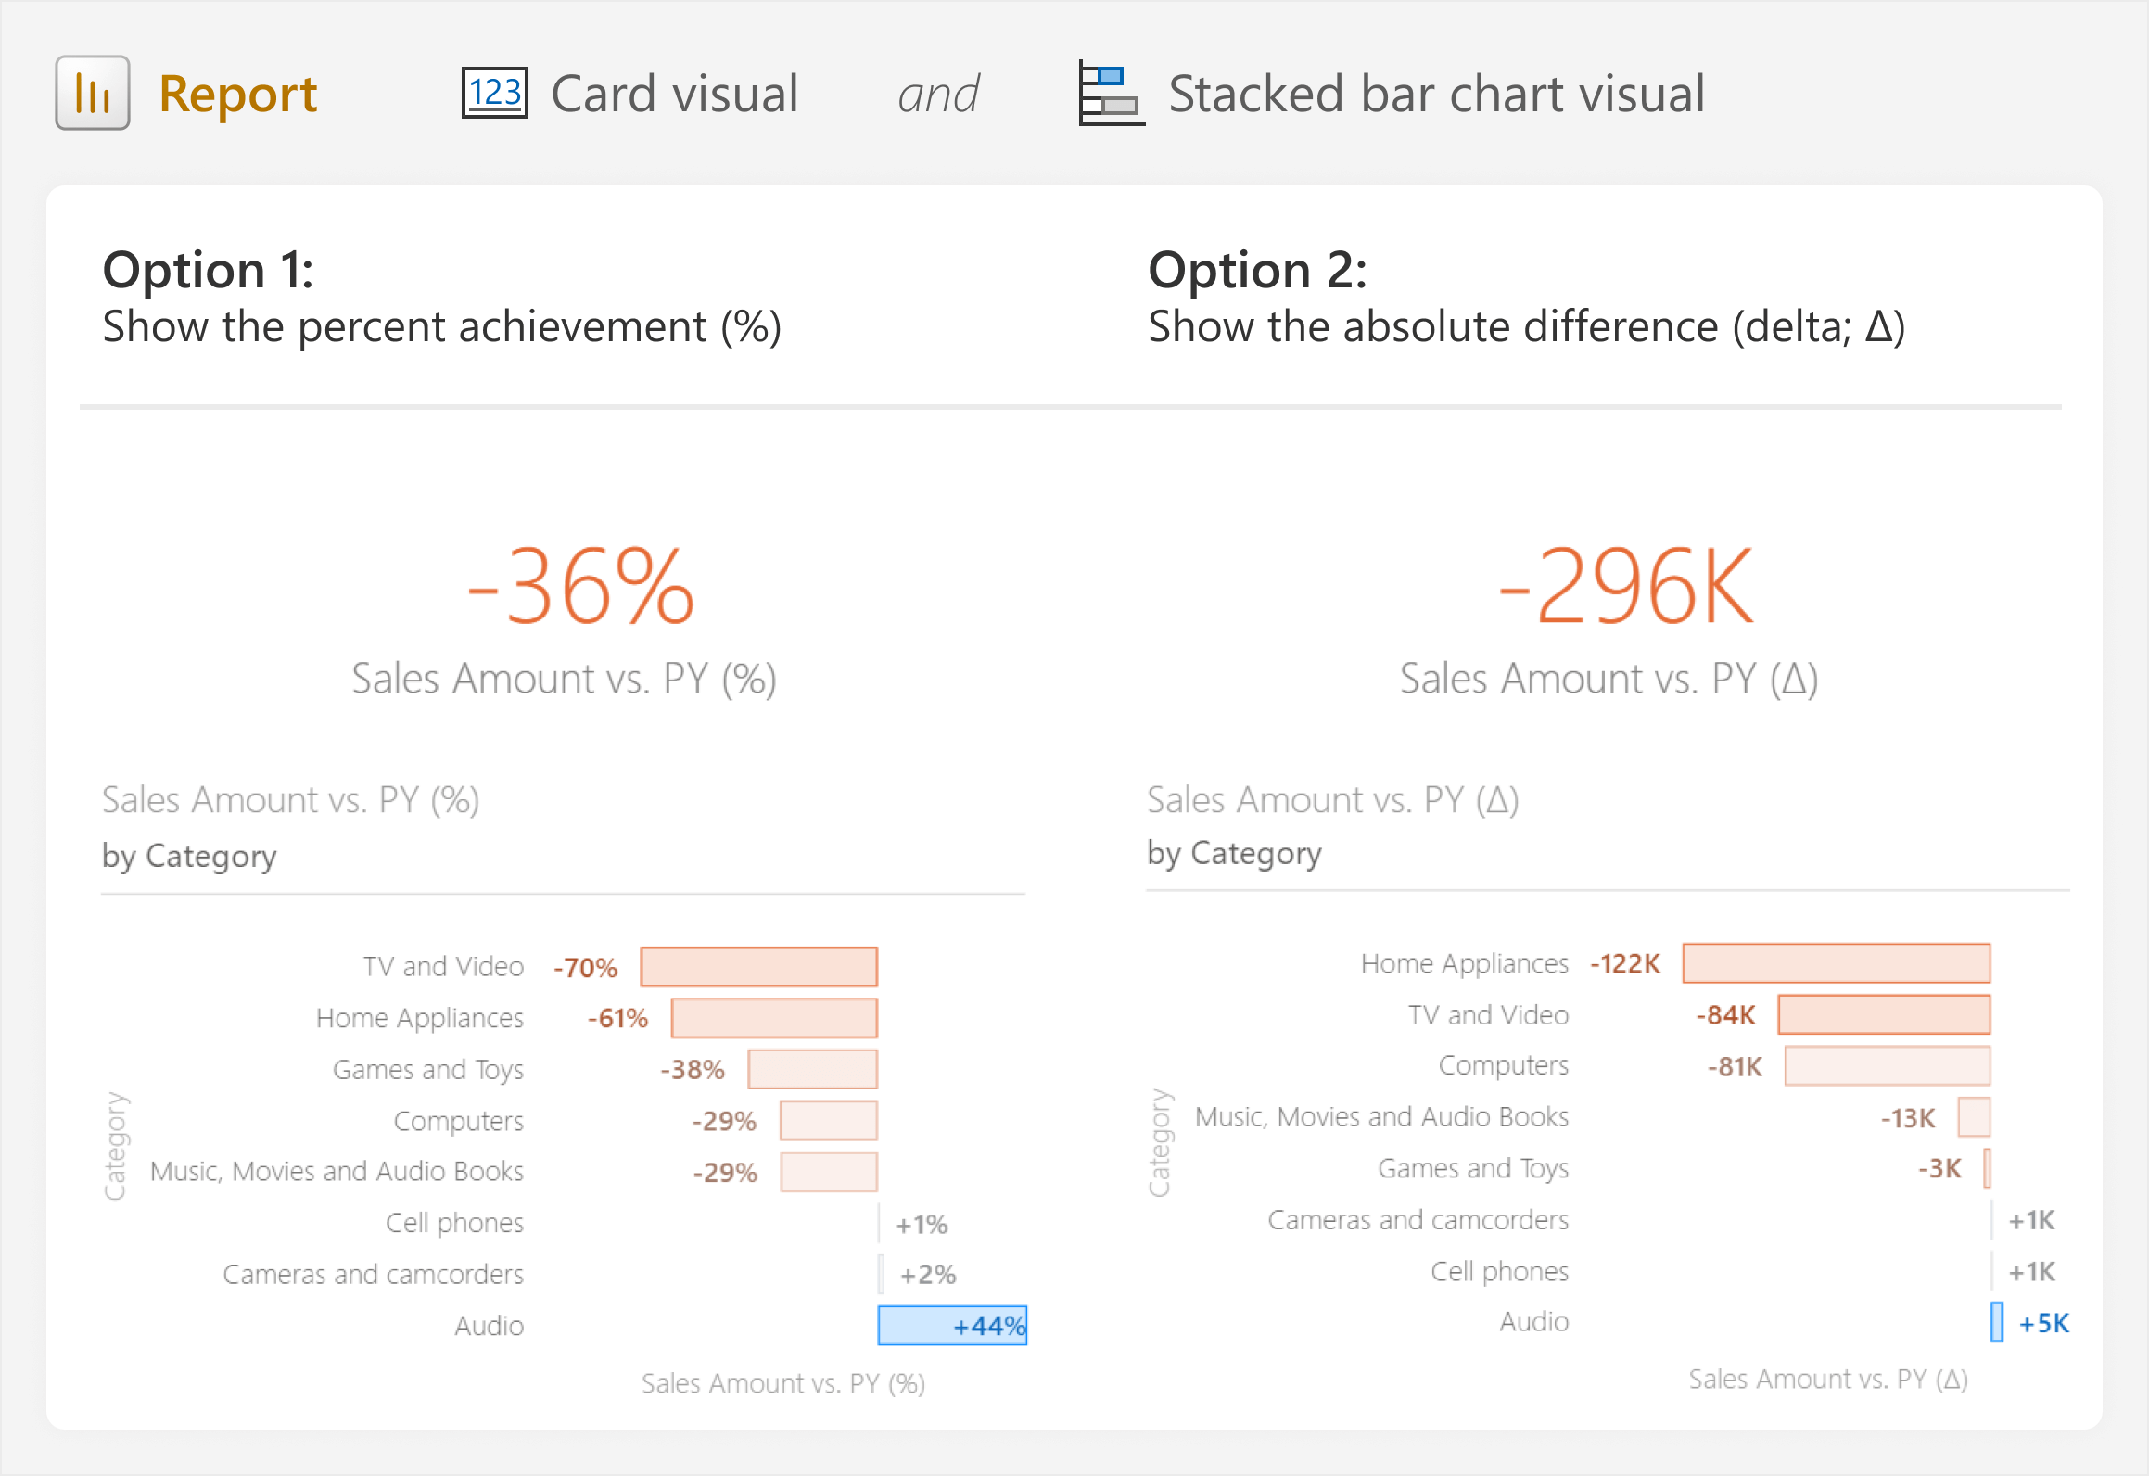The width and height of the screenshot is (2149, 1476).
Task: Click the Report title text
Action: point(238,94)
